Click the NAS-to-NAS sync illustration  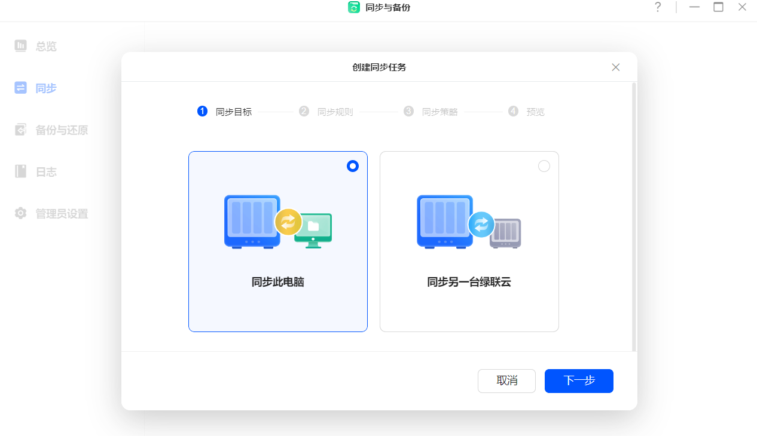tap(469, 222)
